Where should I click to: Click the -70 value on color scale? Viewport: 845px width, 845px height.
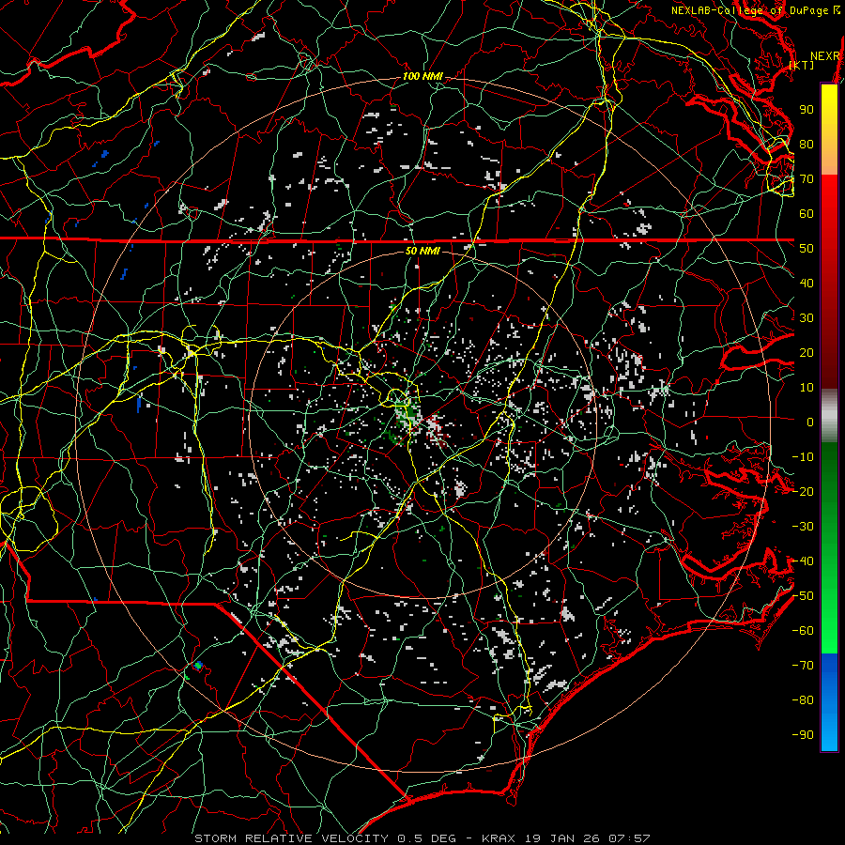click(x=803, y=666)
